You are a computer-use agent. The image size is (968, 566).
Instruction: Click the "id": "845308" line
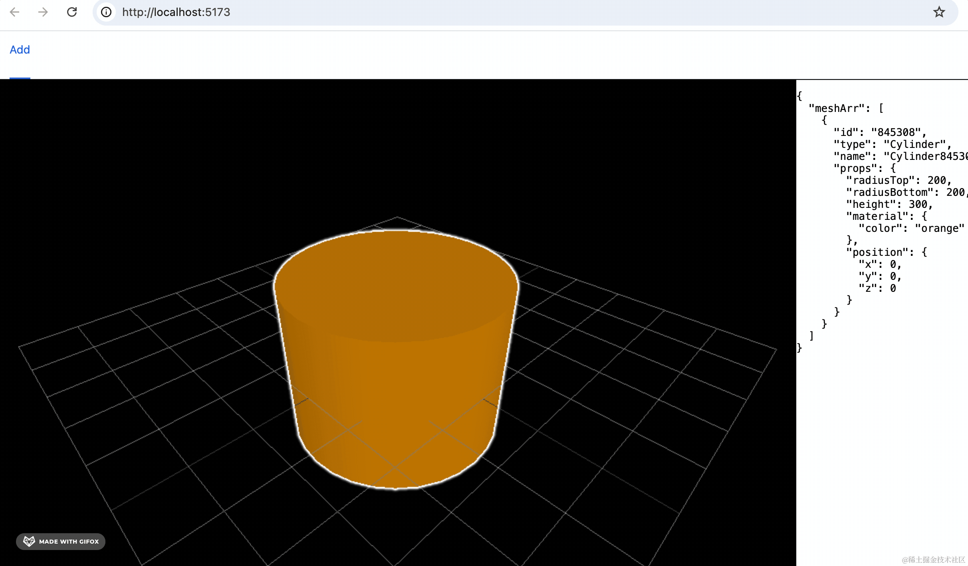tap(880, 132)
